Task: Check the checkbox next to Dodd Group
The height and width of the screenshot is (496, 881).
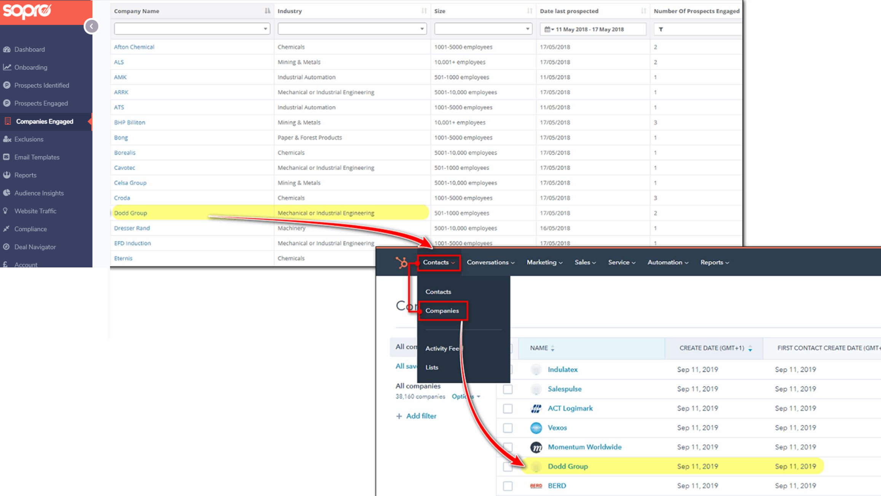Action: (508, 466)
